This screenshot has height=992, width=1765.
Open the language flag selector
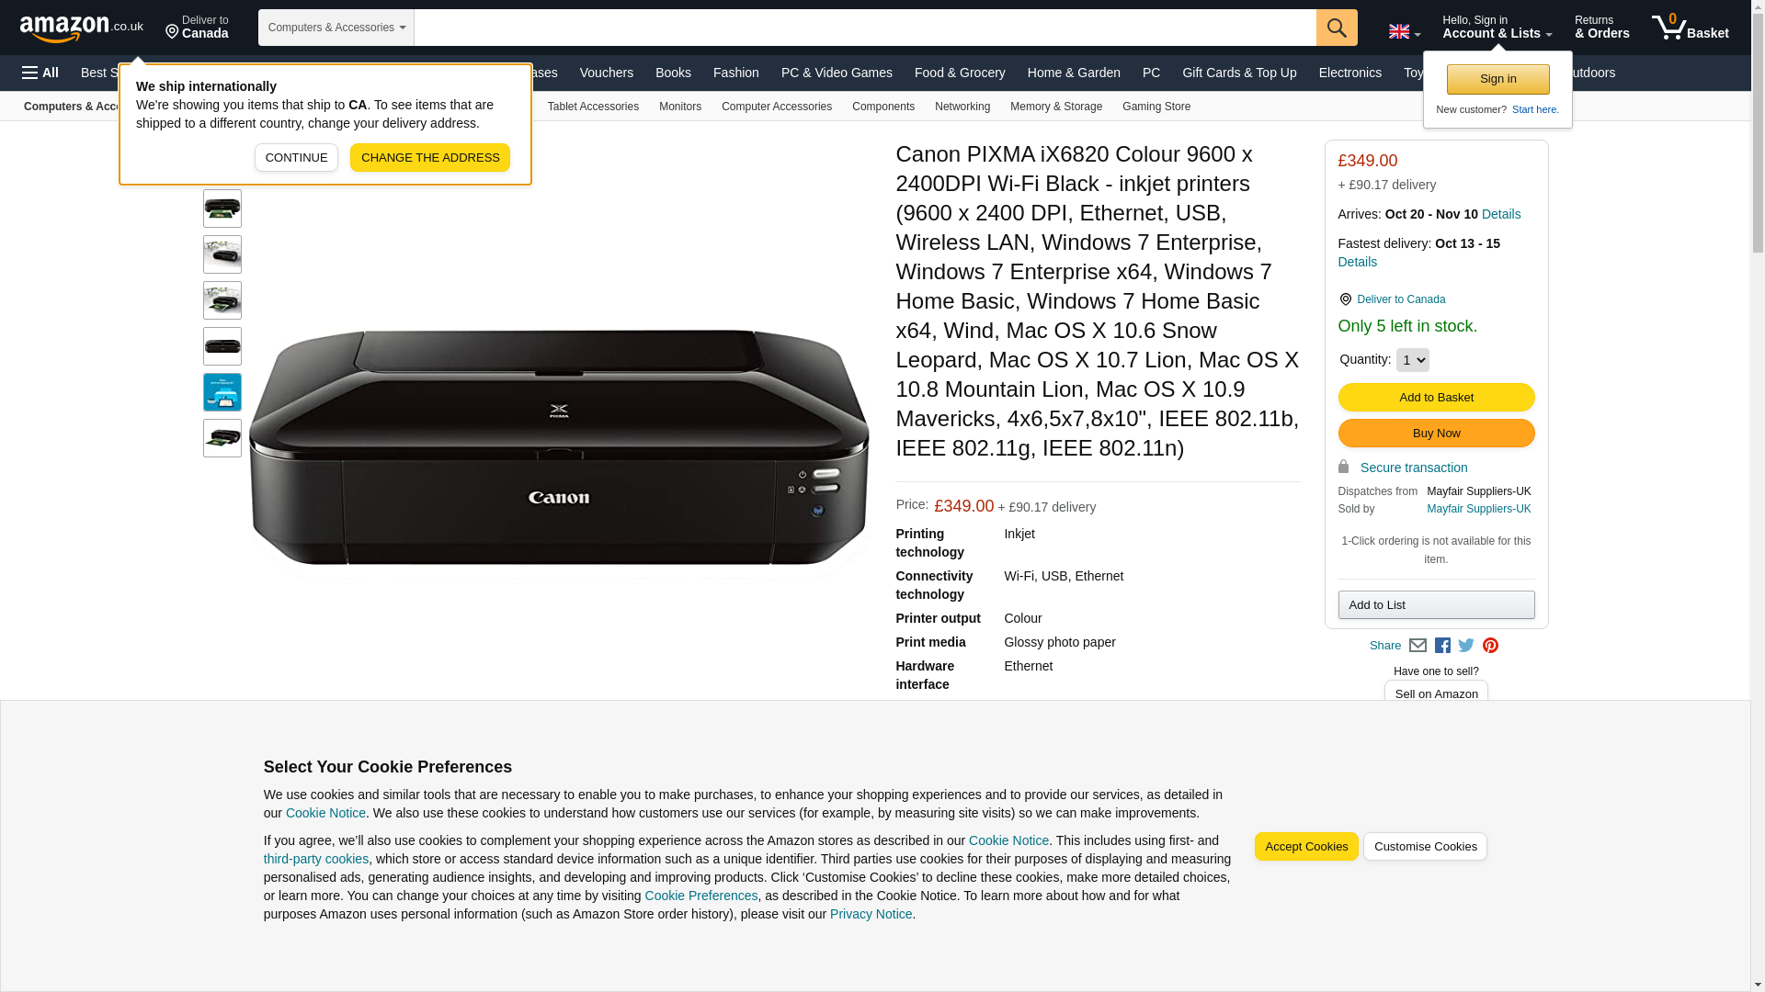1404,32
